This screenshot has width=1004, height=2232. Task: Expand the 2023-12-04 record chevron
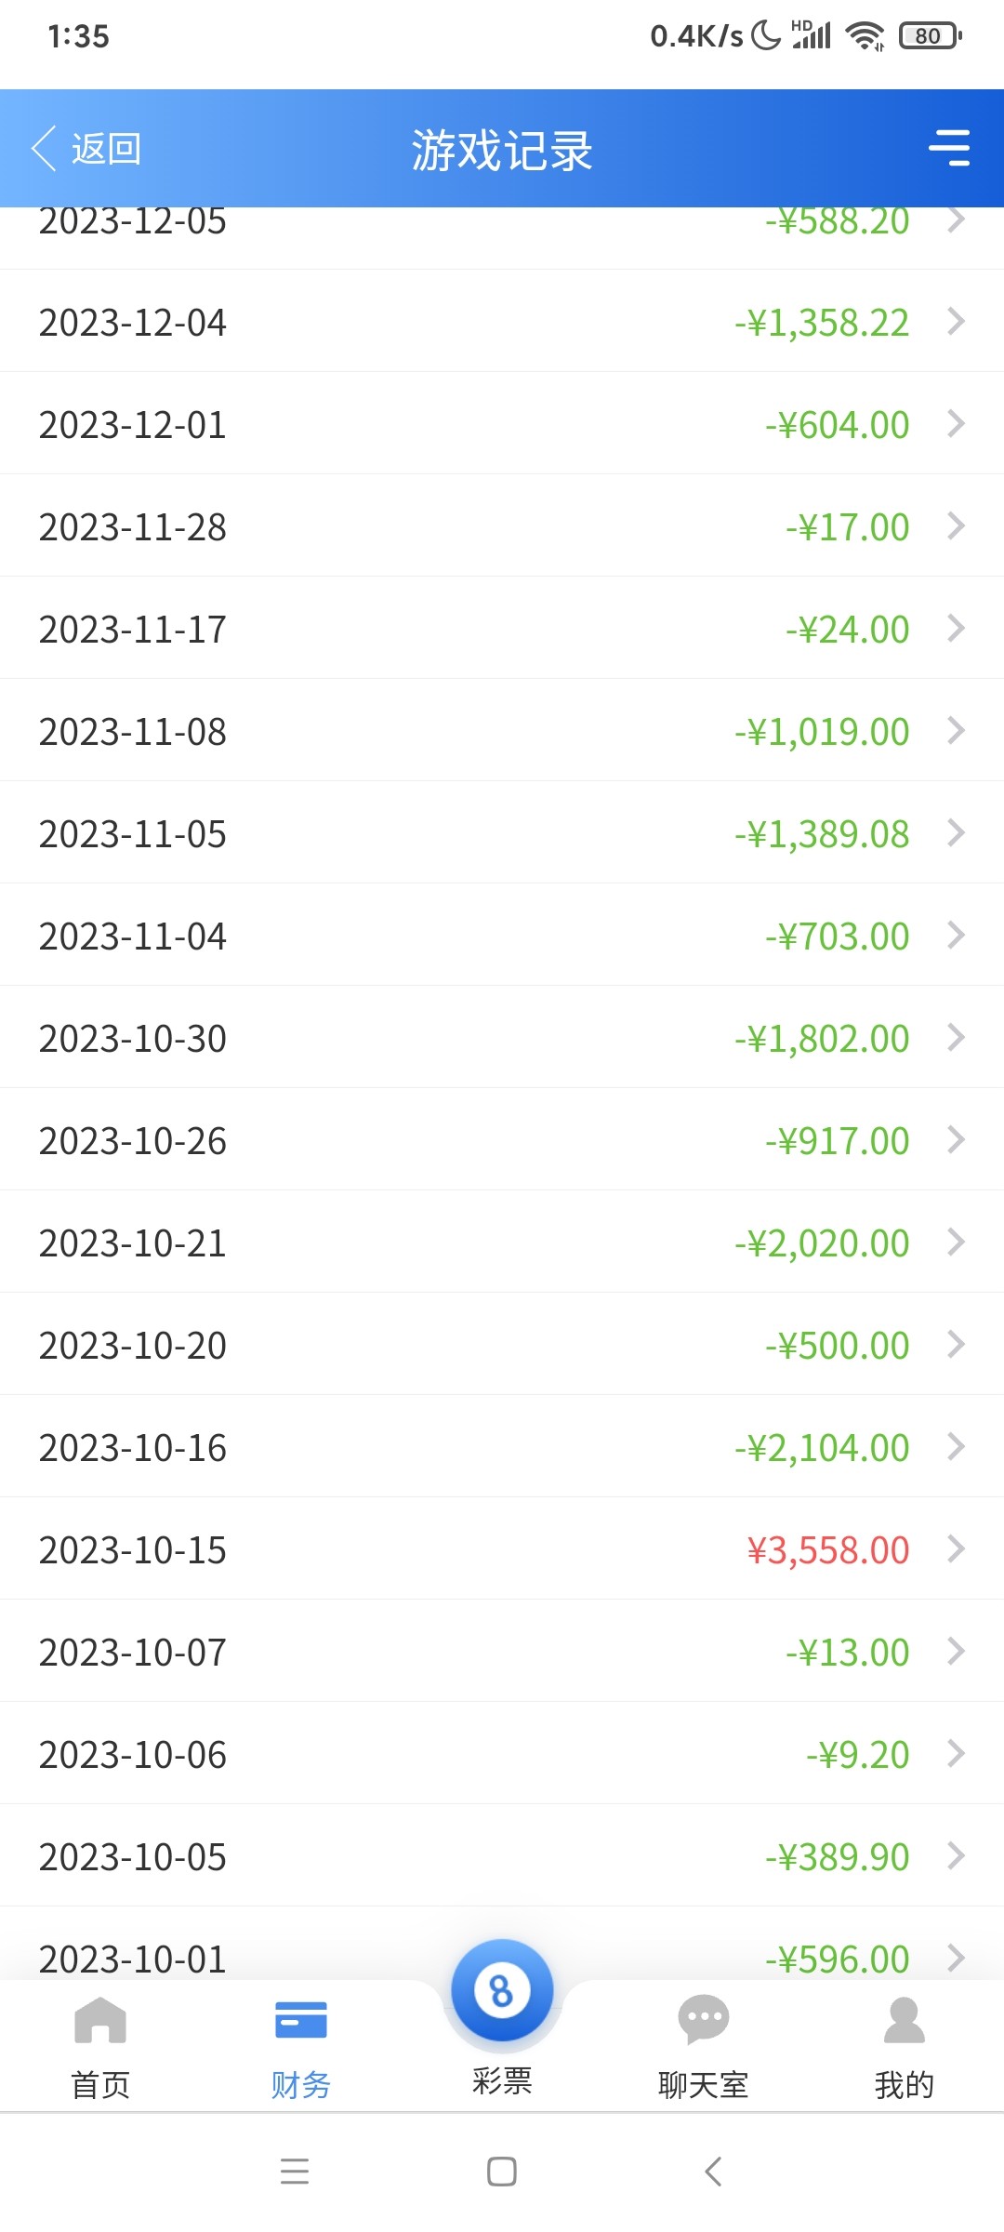[956, 322]
